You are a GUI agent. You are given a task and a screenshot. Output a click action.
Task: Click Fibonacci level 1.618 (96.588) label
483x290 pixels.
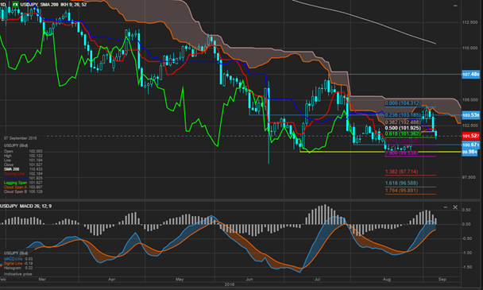coord(402,183)
